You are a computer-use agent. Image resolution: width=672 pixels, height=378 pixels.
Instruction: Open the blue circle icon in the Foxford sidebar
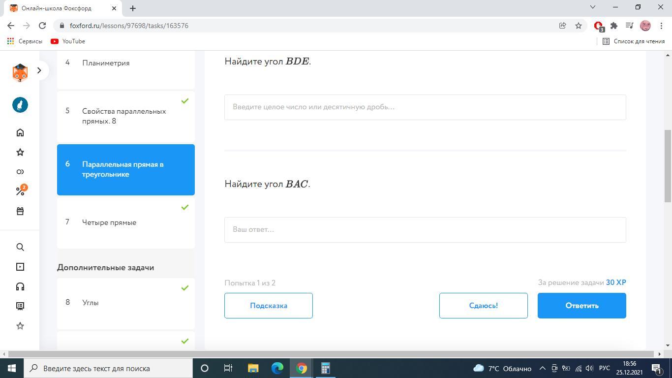point(20,105)
